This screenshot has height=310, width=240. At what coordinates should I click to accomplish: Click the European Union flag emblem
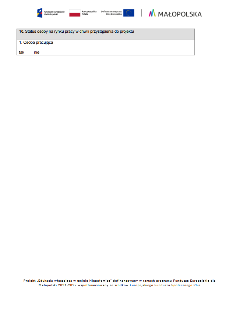[x=128, y=13]
